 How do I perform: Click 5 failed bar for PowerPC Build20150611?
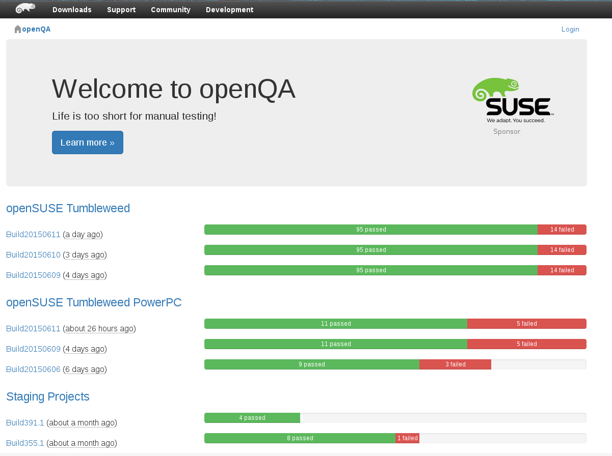tap(527, 324)
